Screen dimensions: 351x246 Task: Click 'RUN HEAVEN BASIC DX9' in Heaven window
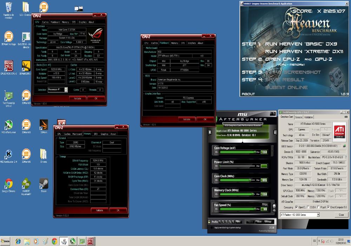[x=301, y=44]
